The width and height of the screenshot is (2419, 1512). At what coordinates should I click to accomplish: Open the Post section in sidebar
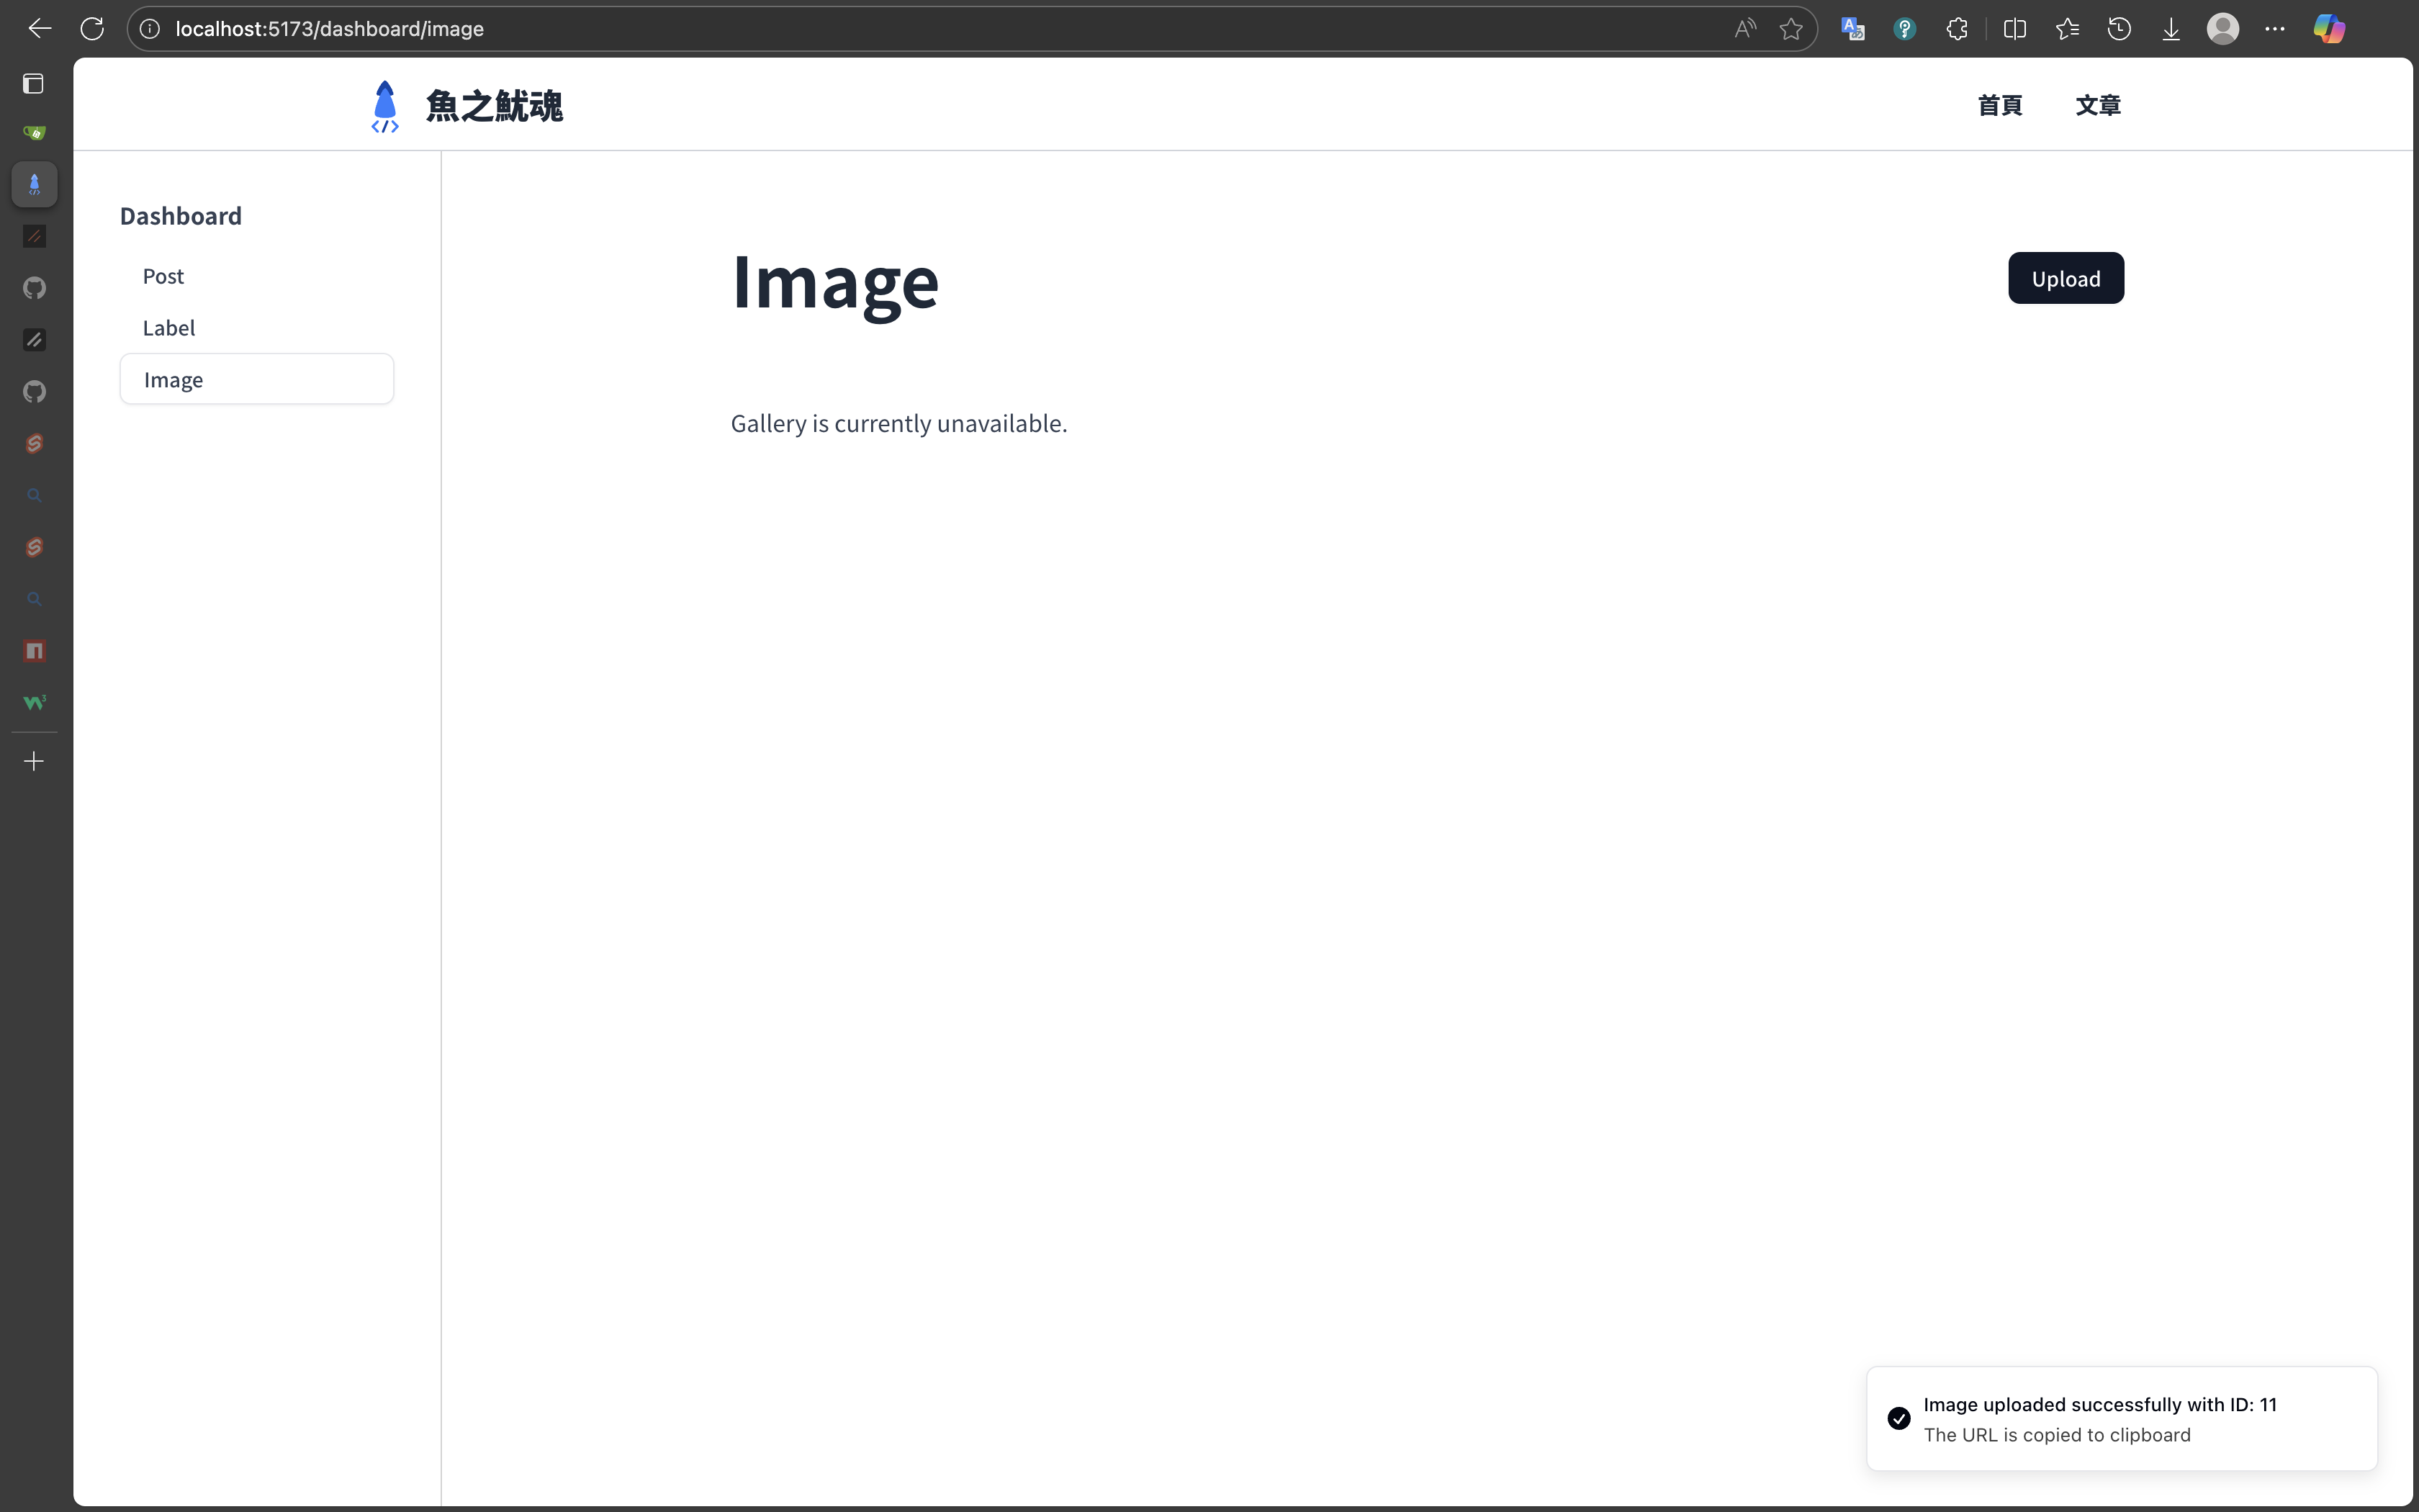(x=163, y=276)
